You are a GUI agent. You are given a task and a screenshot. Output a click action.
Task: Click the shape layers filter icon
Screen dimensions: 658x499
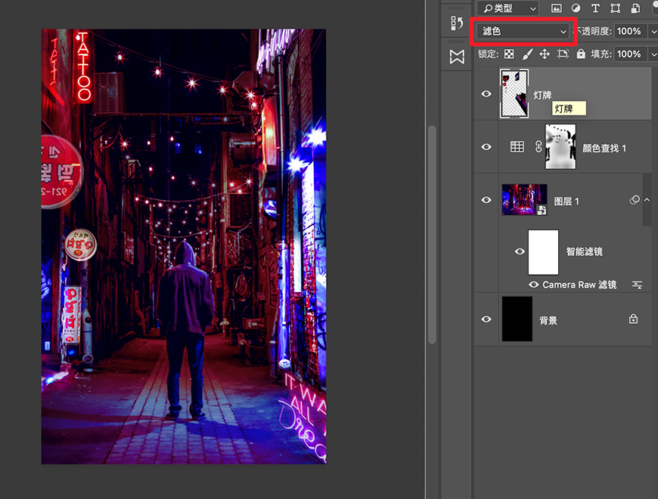pyautogui.click(x=615, y=8)
